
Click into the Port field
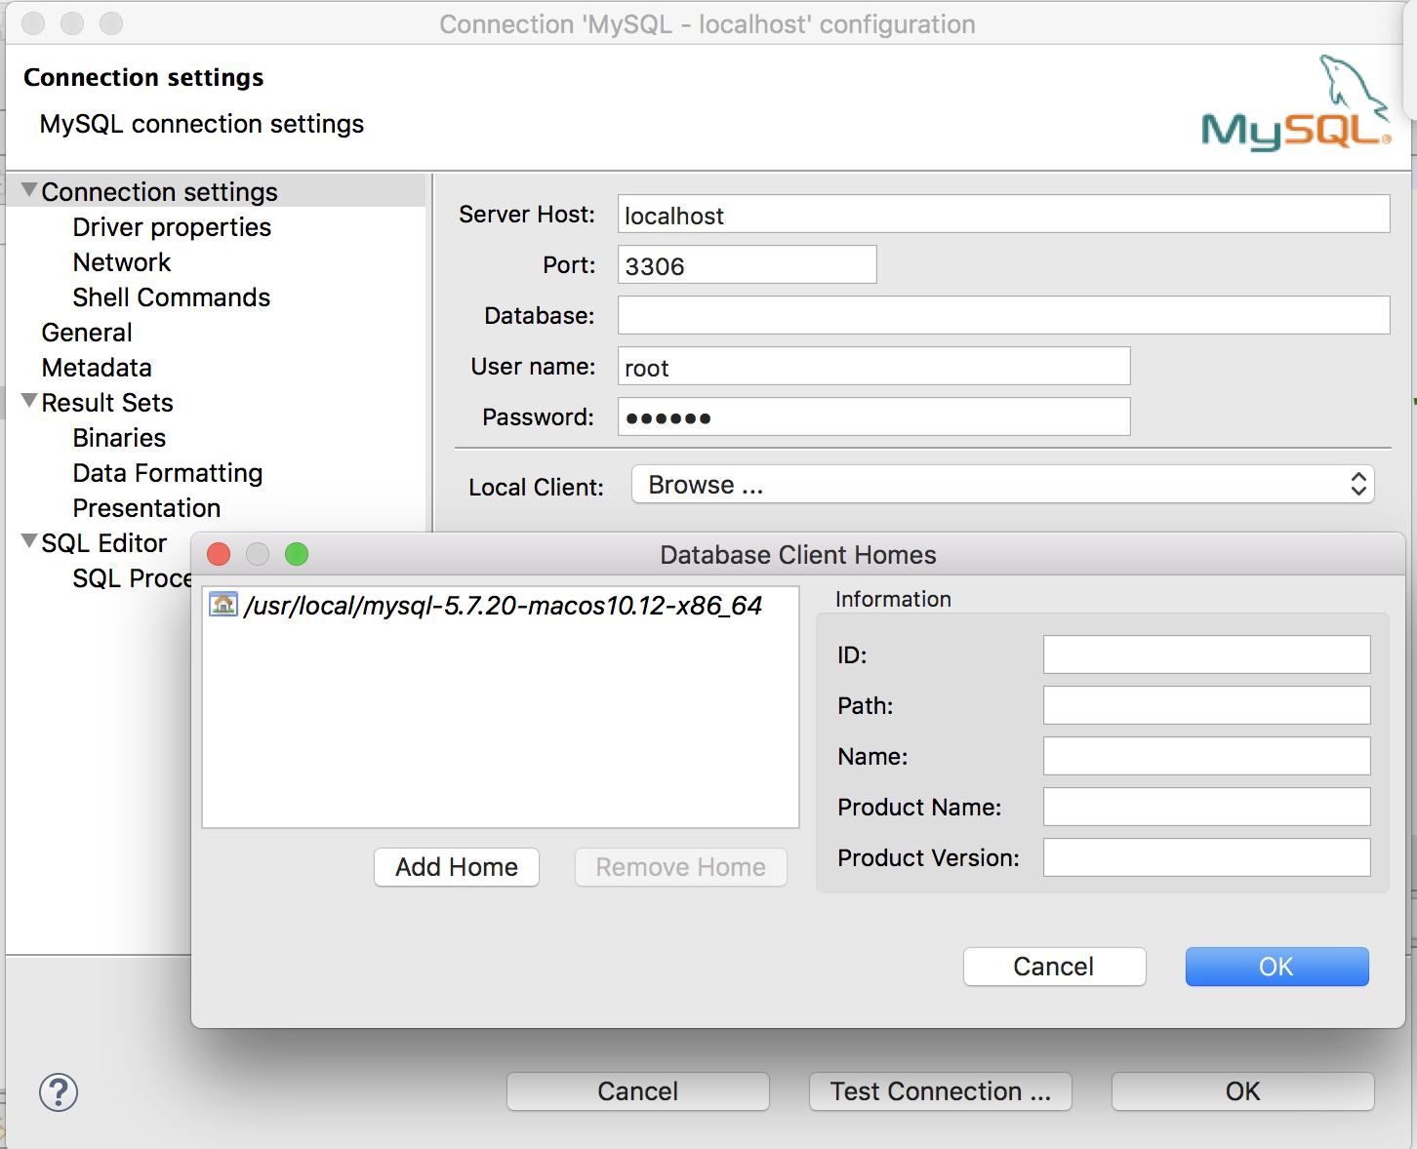(x=747, y=264)
